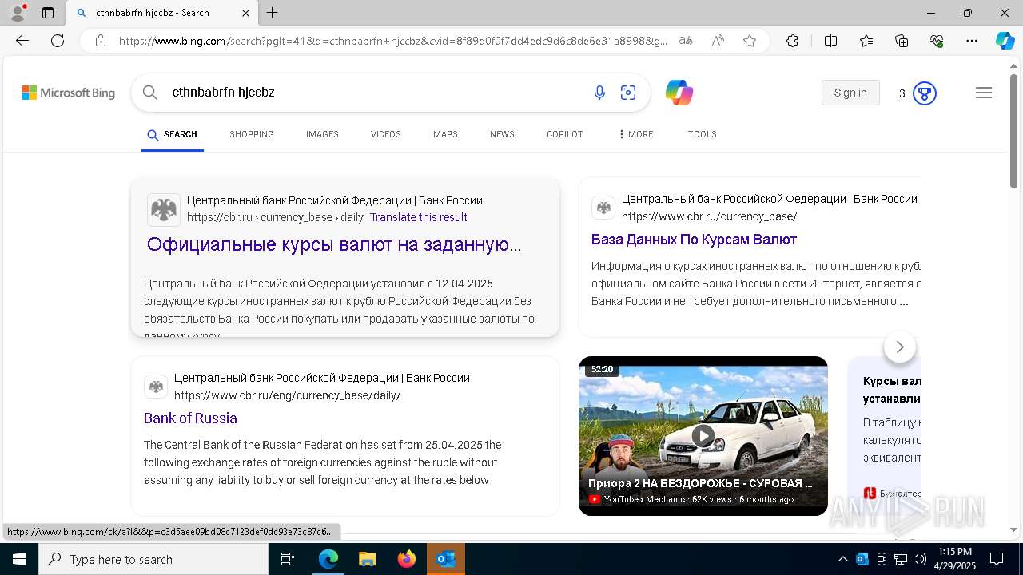The image size is (1023, 575).
Task: Open Bing Copilot colorful icon
Action: point(679,93)
